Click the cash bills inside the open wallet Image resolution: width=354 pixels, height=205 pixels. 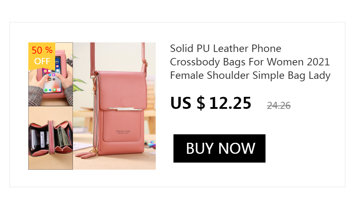[63, 136]
